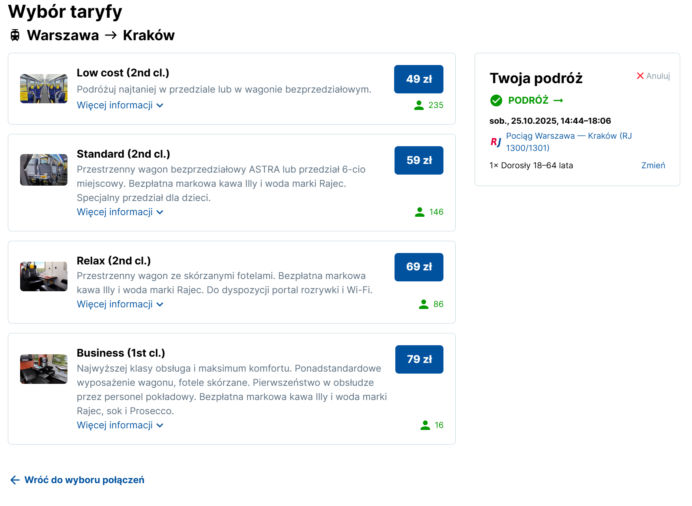
Task: Select the 49 zł Low cost fare
Action: pyautogui.click(x=419, y=79)
